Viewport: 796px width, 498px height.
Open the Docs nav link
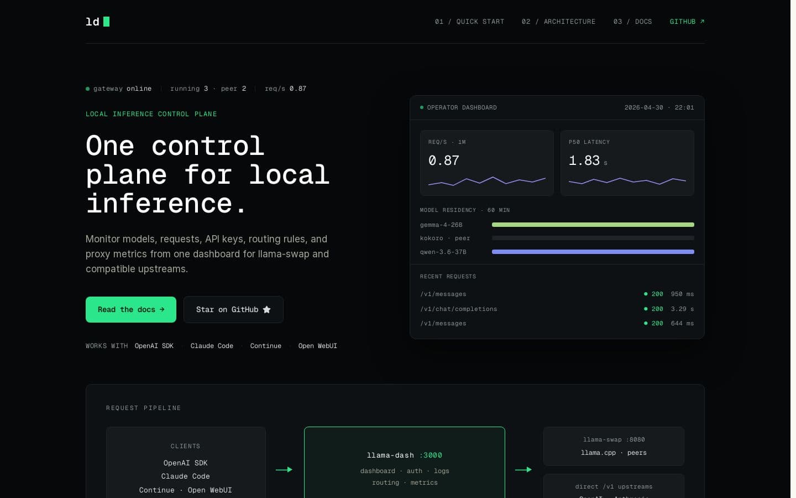(632, 22)
